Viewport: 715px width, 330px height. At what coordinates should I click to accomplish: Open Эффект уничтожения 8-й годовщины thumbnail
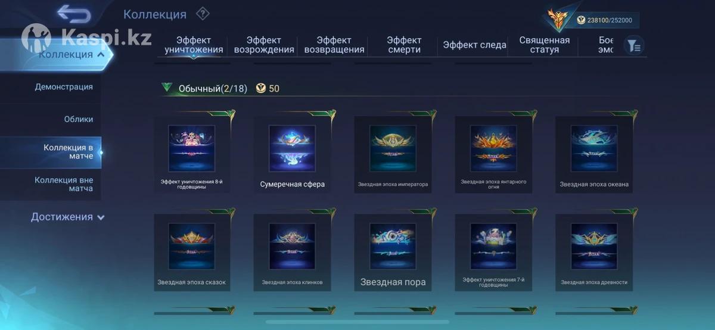pyautogui.click(x=191, y=148)
